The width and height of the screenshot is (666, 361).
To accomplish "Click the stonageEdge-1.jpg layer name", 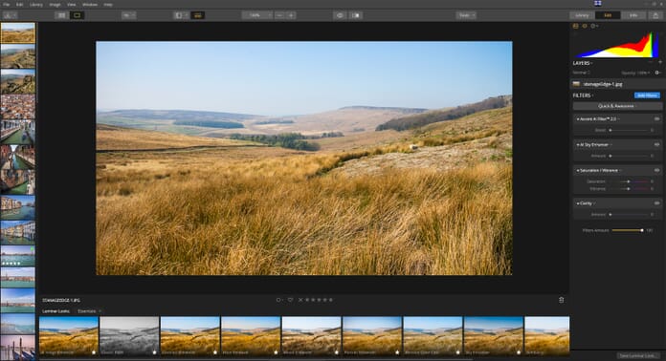I will click(x=603, y=84).
